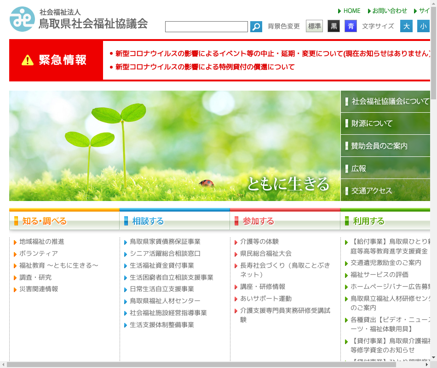This screenshot has height=368, width=437.
Task: Increase text size with 大 button
Action: (406, 26)
